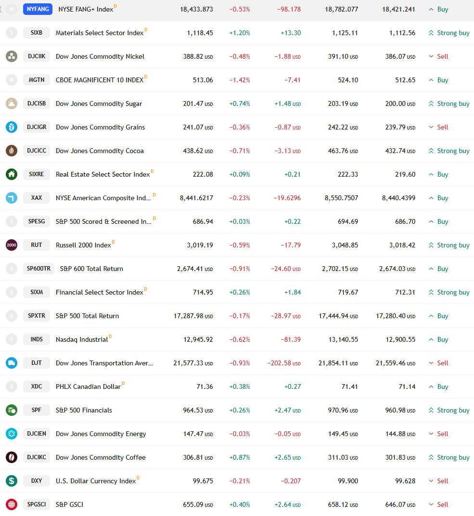
Task: Click the SP600TR ticker badge
Action: coord(39,269)
